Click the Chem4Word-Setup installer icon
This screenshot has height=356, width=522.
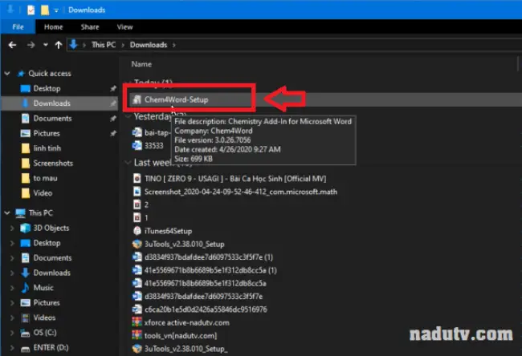137,99
